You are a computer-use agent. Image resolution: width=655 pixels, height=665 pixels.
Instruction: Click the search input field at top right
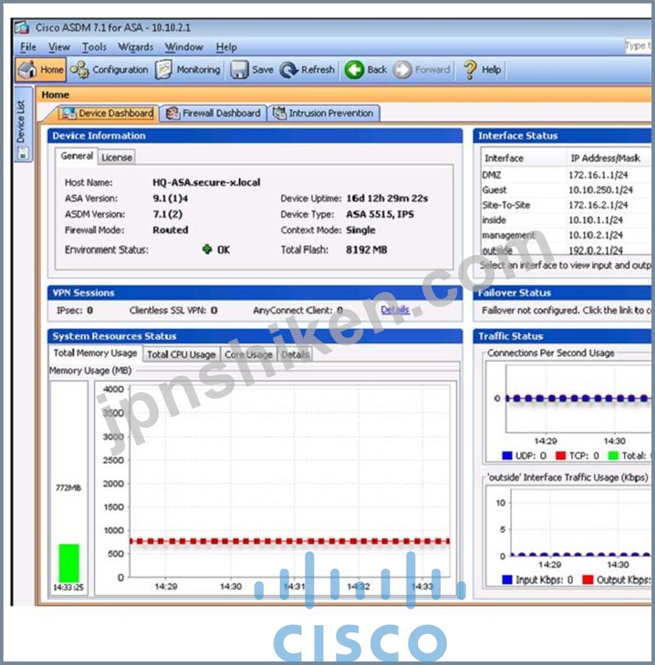(x=637, y=46)
